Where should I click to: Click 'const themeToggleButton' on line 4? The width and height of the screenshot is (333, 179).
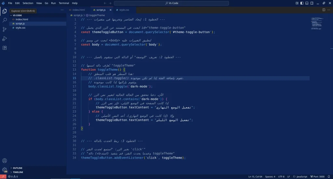[102, 32]
